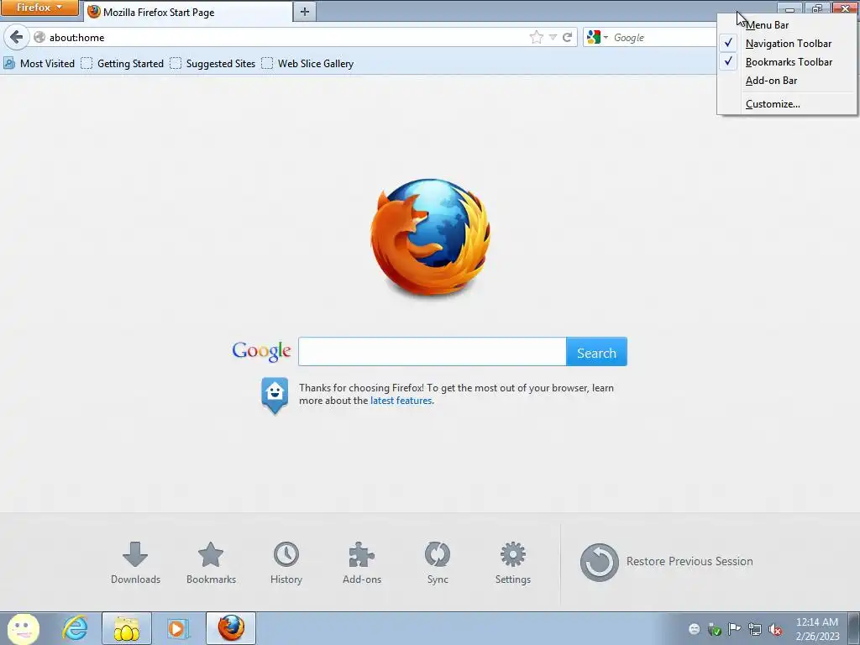Open the Most Visited bookmarks folder
This screenshot has width=860, height=645.
pos(39,64)
